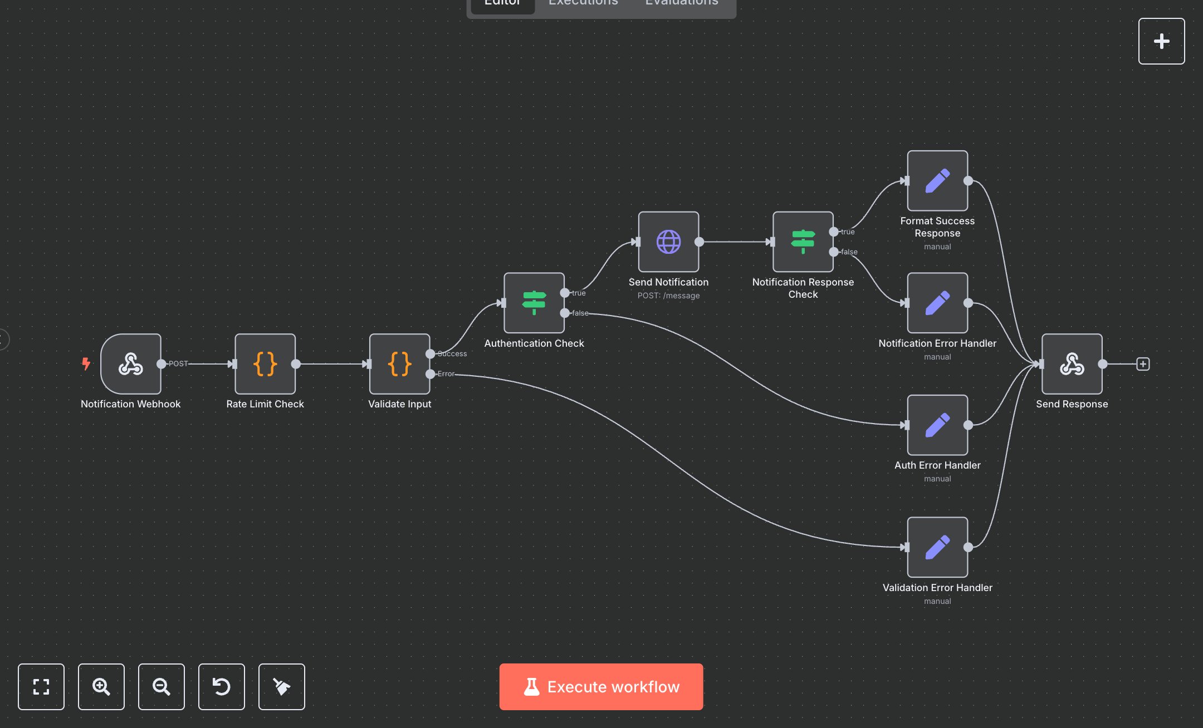Add a node after Send Response
Screen dimensions: 1203x728
click(1143, 364)
